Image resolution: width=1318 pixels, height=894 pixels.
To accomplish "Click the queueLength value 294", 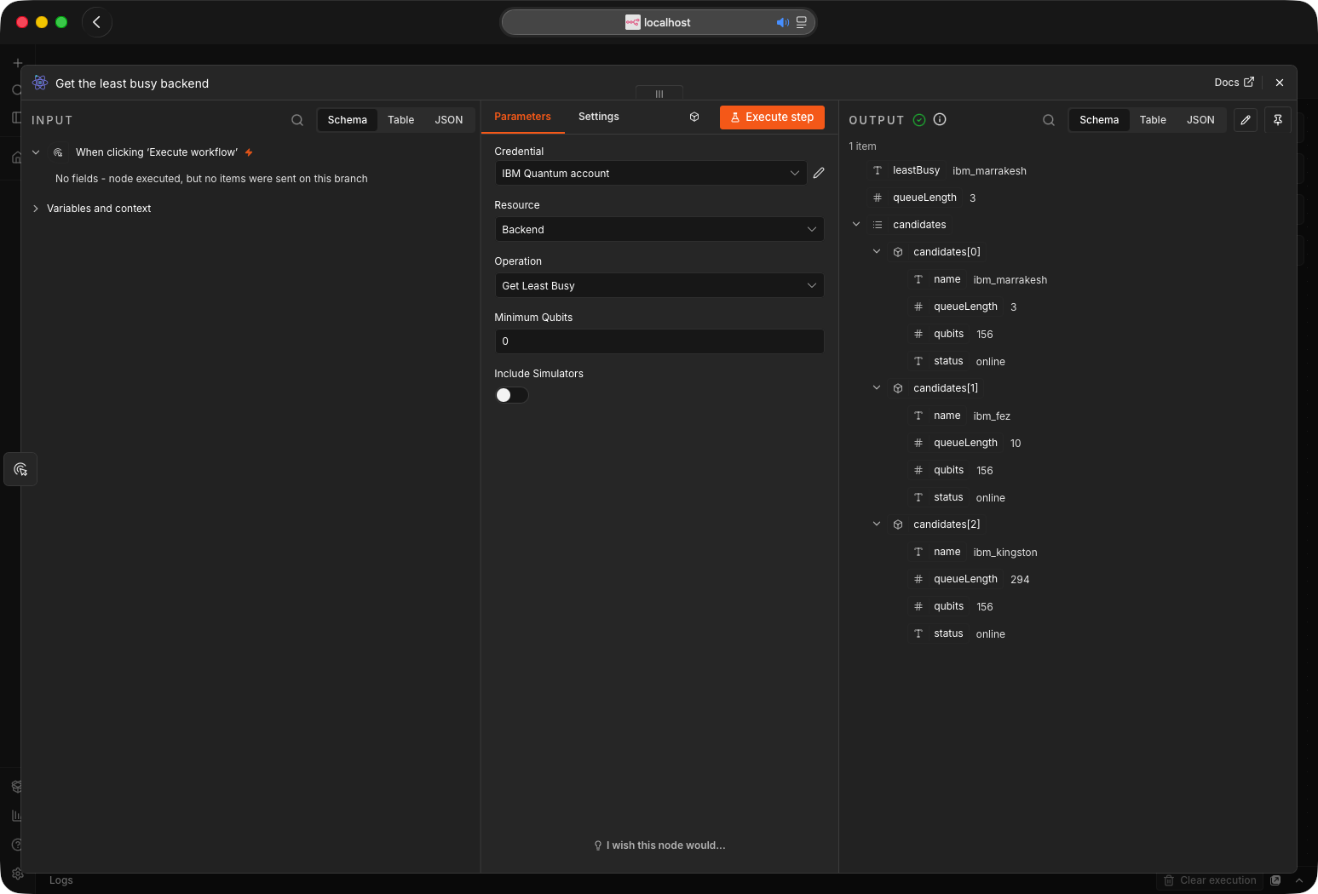I will (x=1020, y=580).
